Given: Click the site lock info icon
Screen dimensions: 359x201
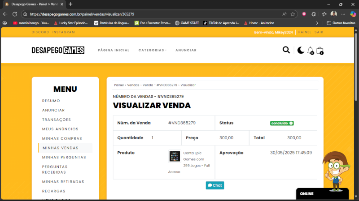Looking at the screenshot, I should click(25, 14).
